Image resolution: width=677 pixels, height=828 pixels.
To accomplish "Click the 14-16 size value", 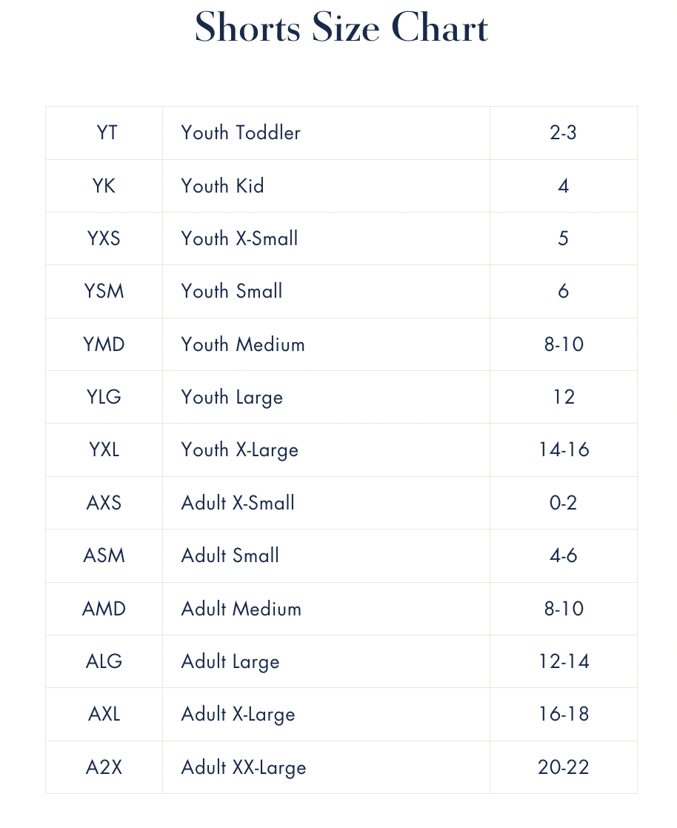I will tap(564, 450).
